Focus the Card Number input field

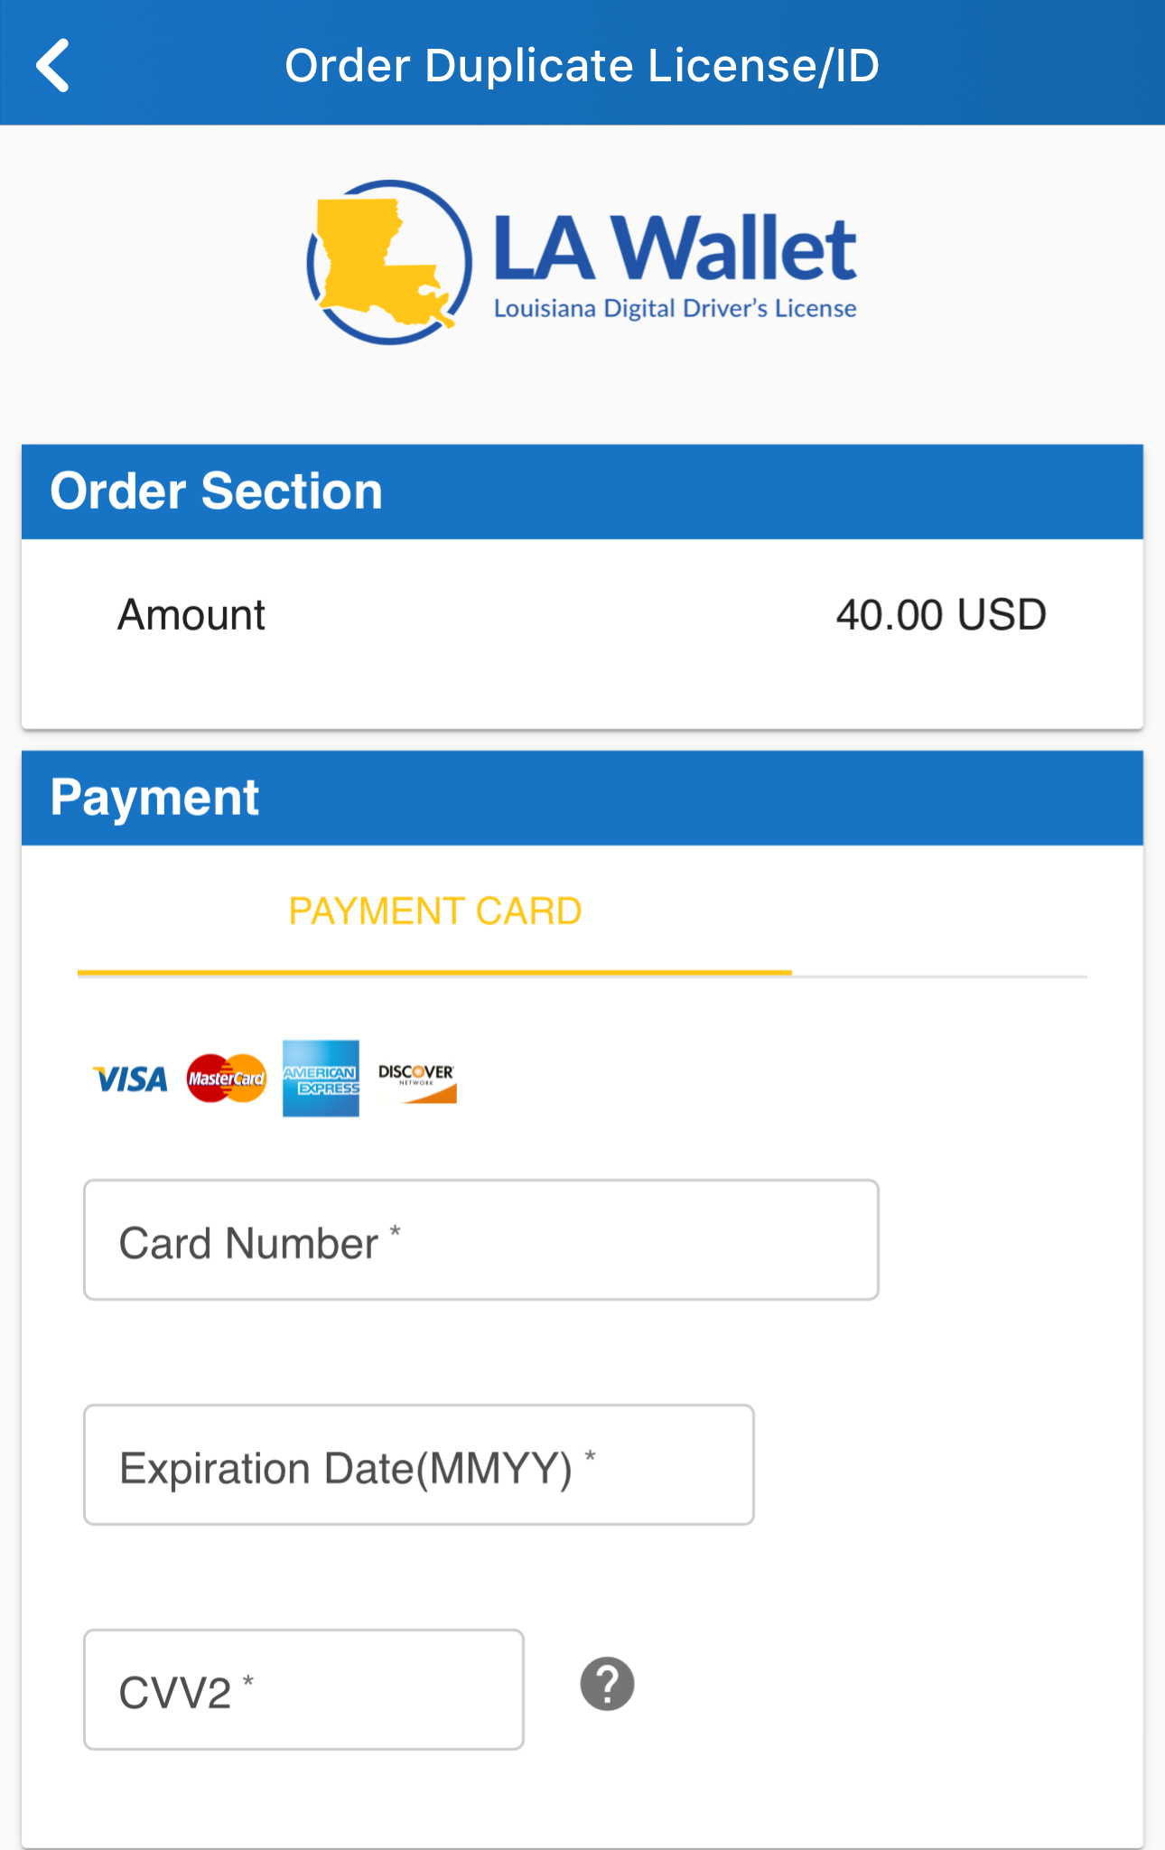pyautogui.click(x=480, y=1240)
